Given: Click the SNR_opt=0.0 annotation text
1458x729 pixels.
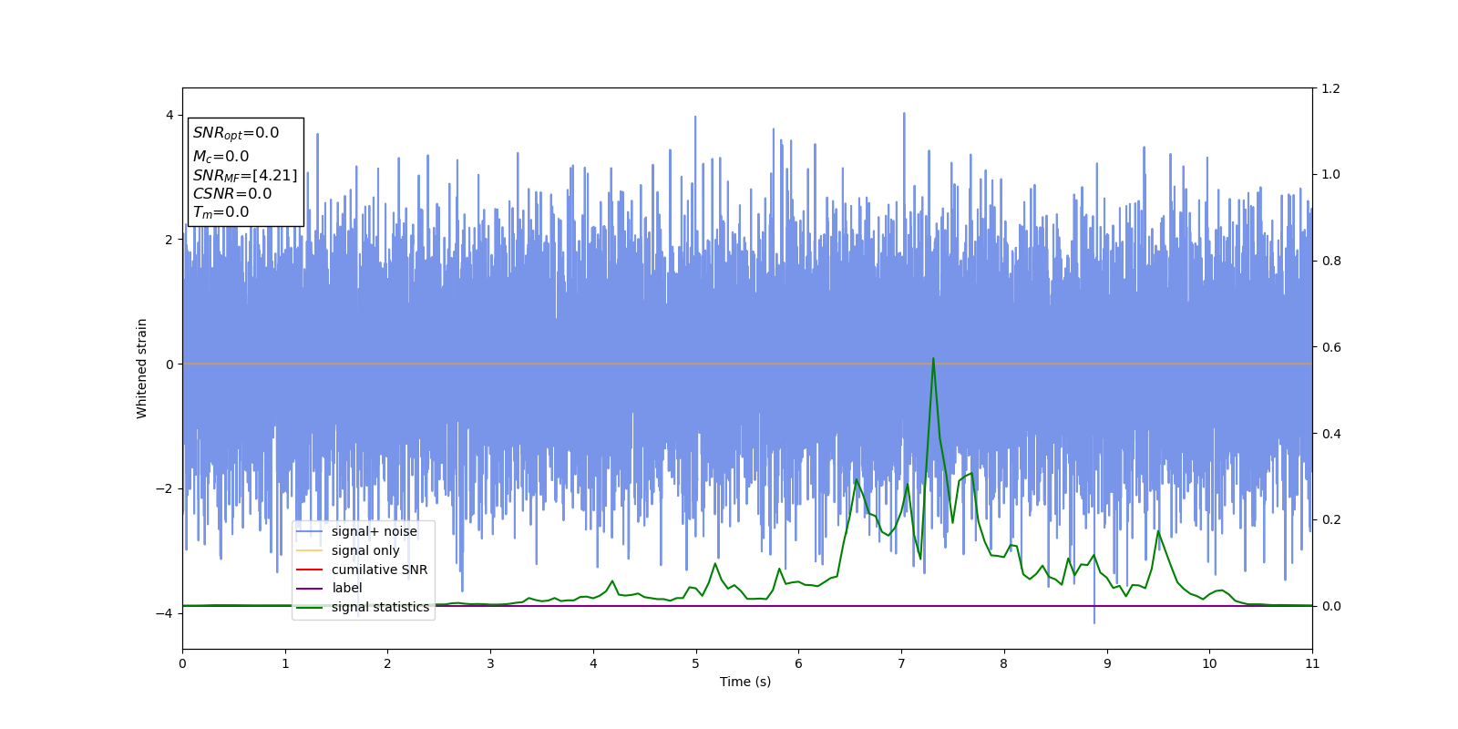Looking at the screenshot, I should (x=236, y=133).
